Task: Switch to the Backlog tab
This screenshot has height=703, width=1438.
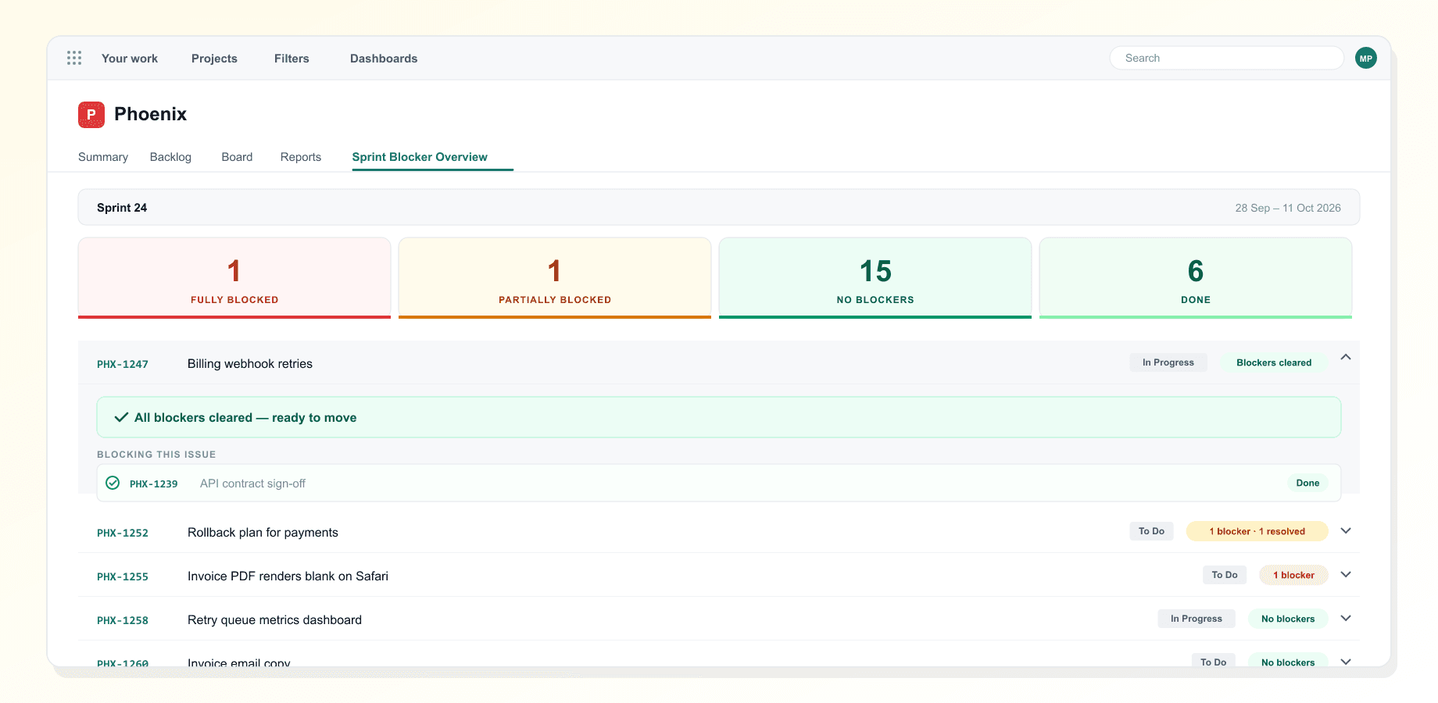Action: pos(170,157)
